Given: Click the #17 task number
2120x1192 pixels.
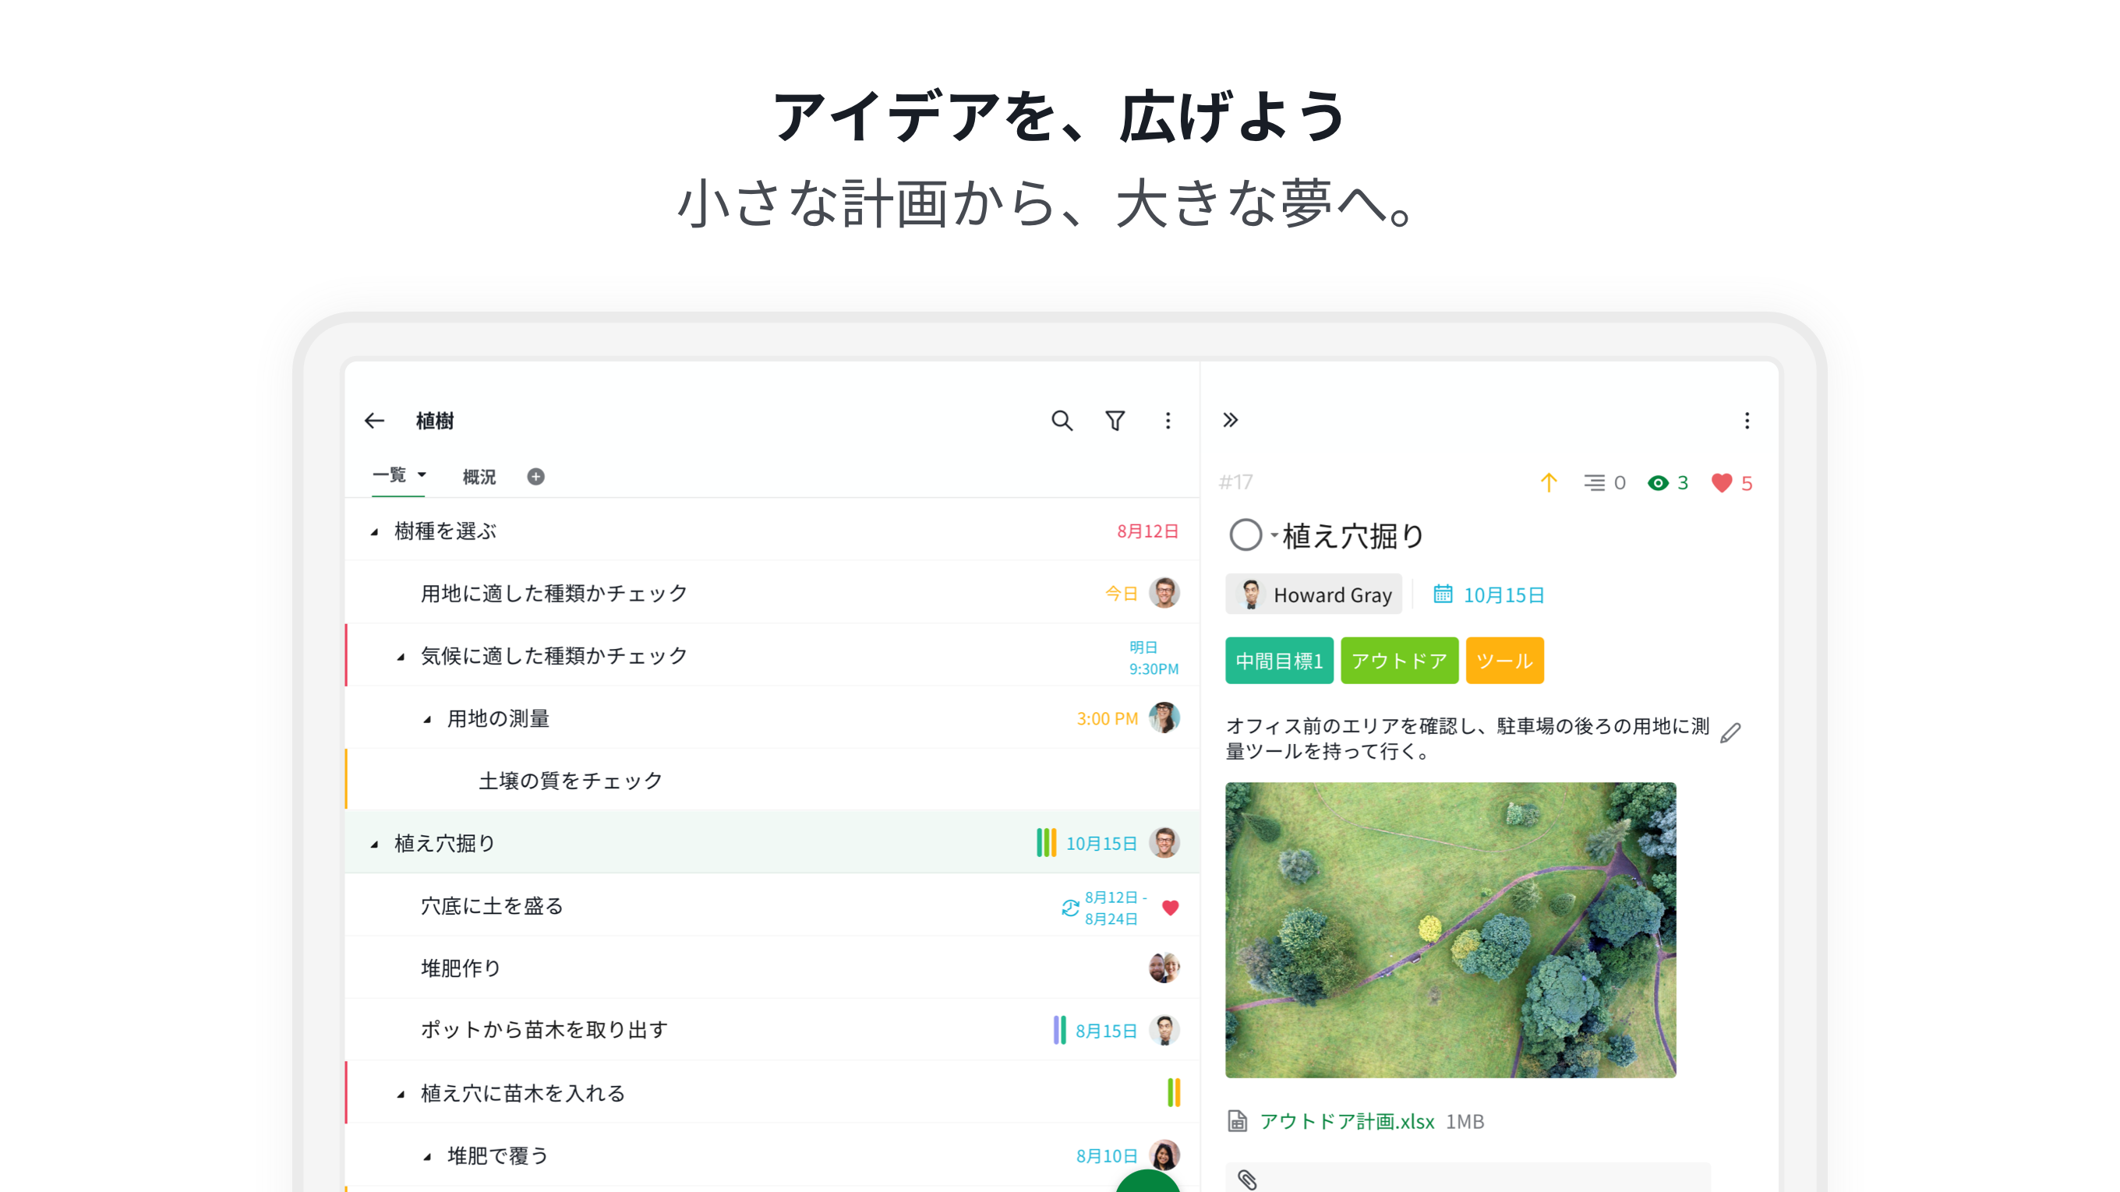Looking at the screenshot, I should (1235, 482).
